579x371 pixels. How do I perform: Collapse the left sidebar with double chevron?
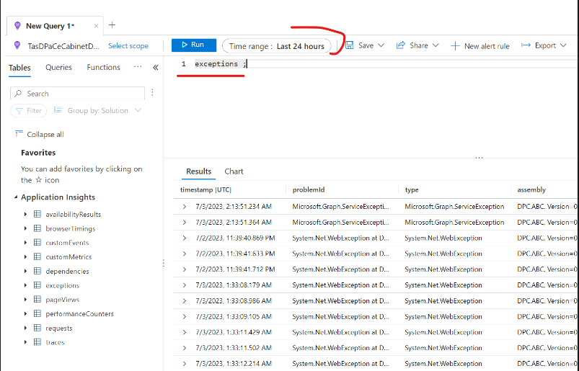155,68
